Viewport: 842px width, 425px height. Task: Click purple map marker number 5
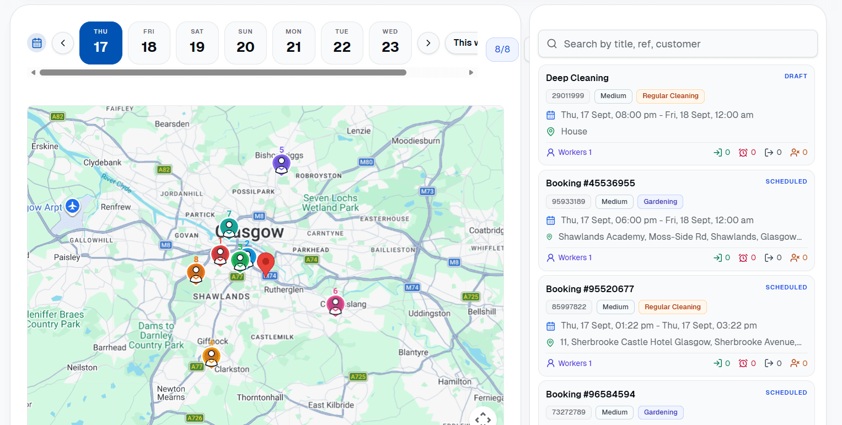281,163
